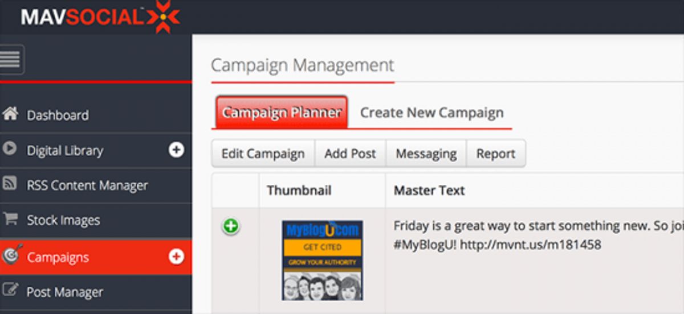The height and width of the screenshot is (314, 684).
Task: Click the Post Manager edit icon
Action: click(10, 291)
